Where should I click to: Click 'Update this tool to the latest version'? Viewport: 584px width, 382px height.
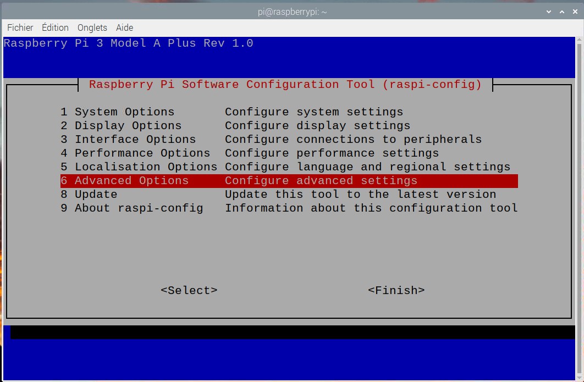coord(361,195)
